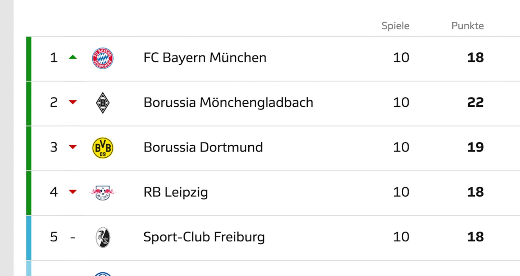The height and width of the screenshot is (276, 520).
Task: Click the partially visible blue logo at bottom
Action: coord(103,274)
